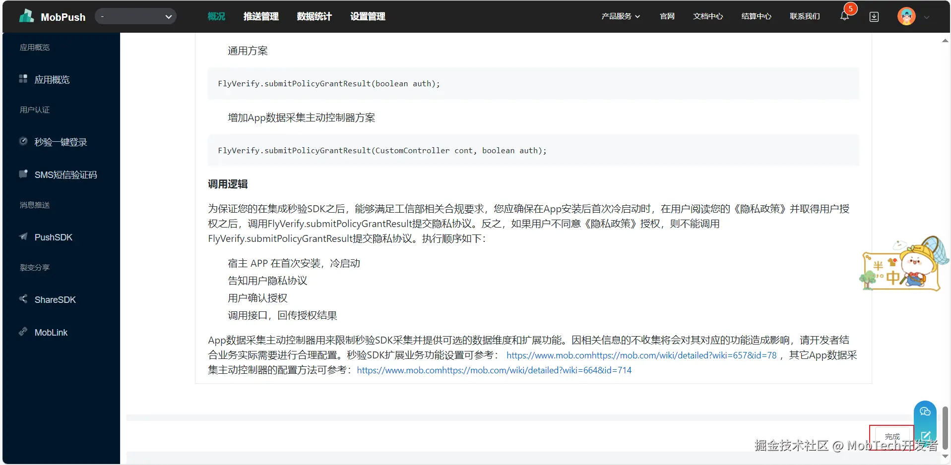This screenshot has height=465, width=951.
Task: Click the download icon in the top bar
Action: click(x=874, y=17)
